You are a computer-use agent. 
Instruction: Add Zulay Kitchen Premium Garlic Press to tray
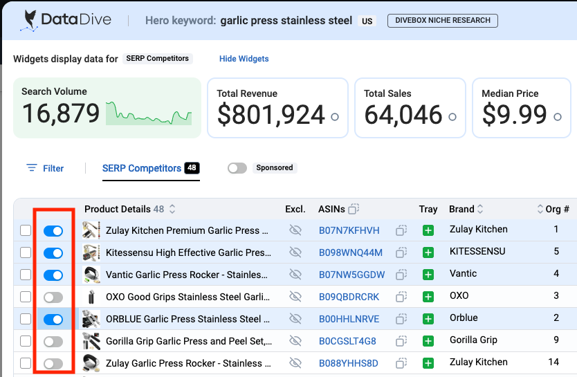[x=428, y=230]
